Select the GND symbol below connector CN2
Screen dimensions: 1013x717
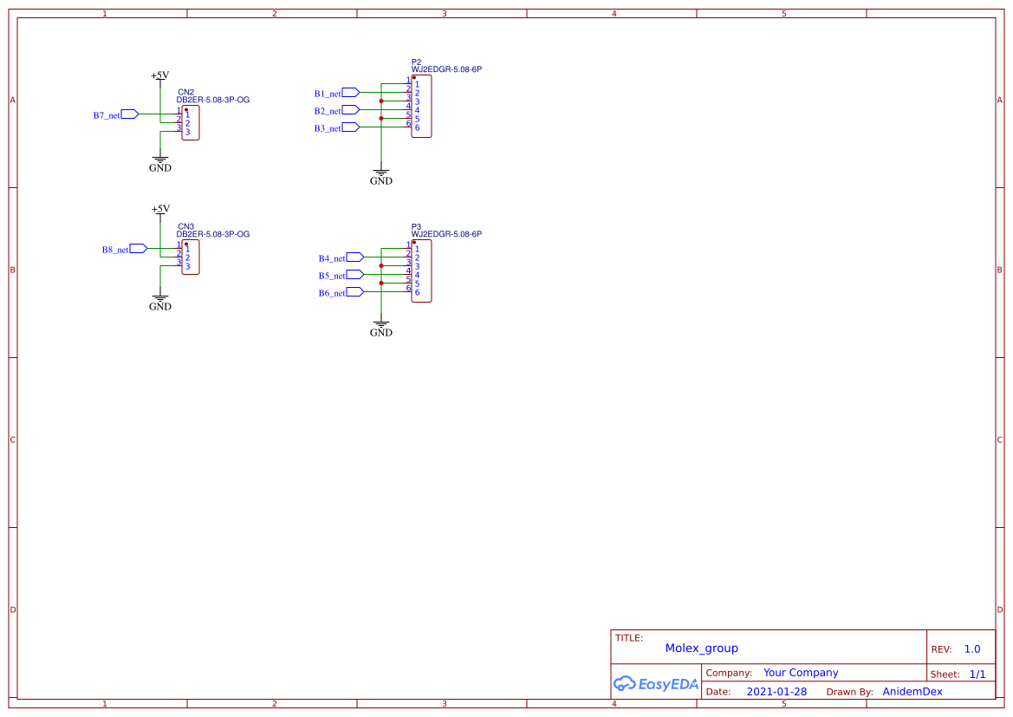[x=159, y=160]
